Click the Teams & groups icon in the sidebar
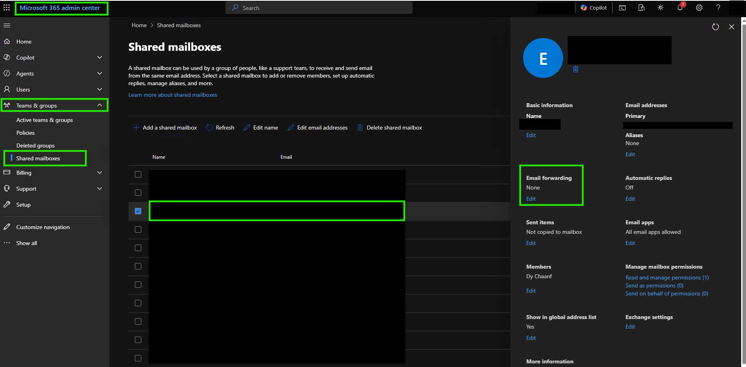Image resolution: width=746 pixels, height=367 pixels. (7, 105)
